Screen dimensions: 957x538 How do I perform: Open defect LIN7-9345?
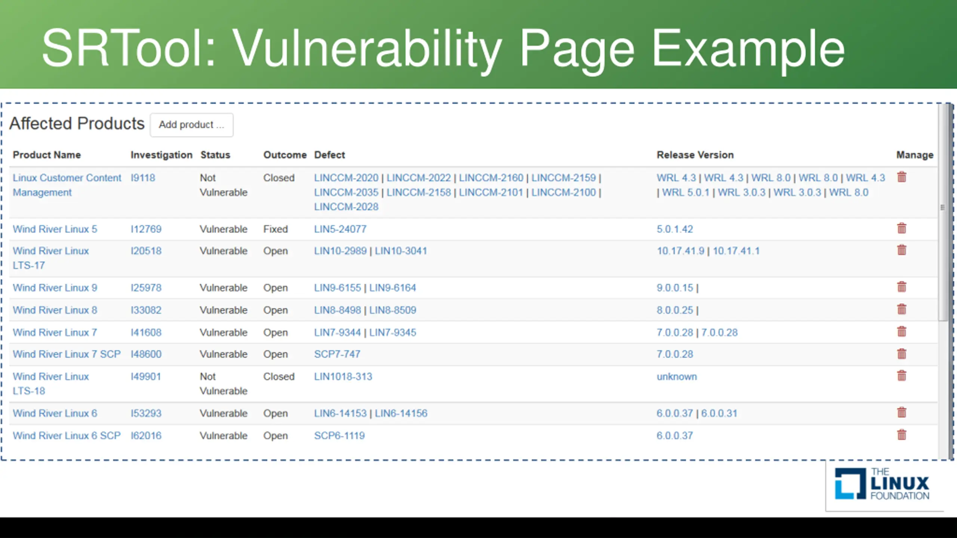click(x=393, y=333)
